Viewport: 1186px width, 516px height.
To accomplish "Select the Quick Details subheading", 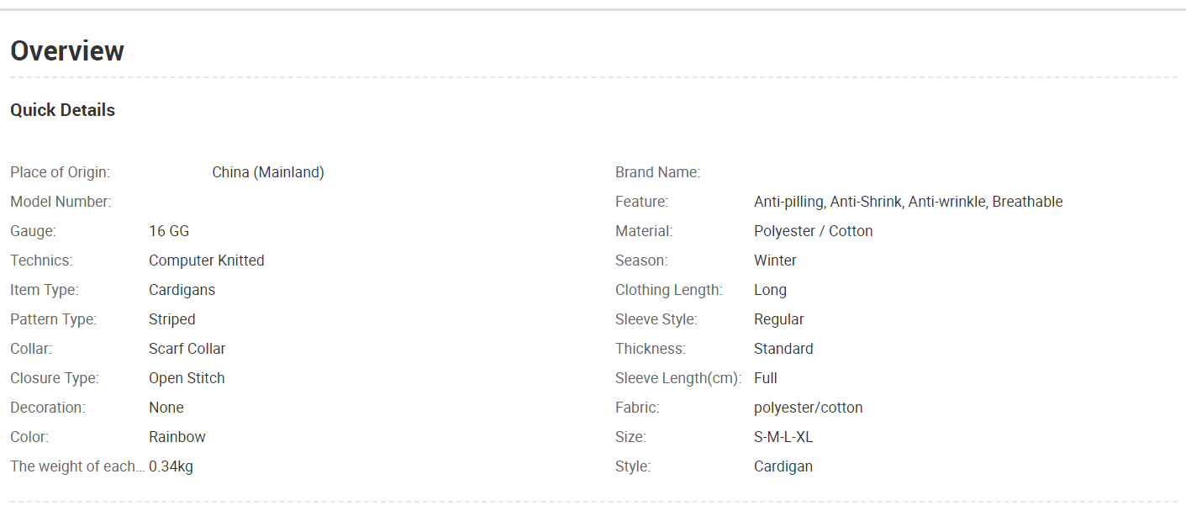I will [x=62, y=110].
